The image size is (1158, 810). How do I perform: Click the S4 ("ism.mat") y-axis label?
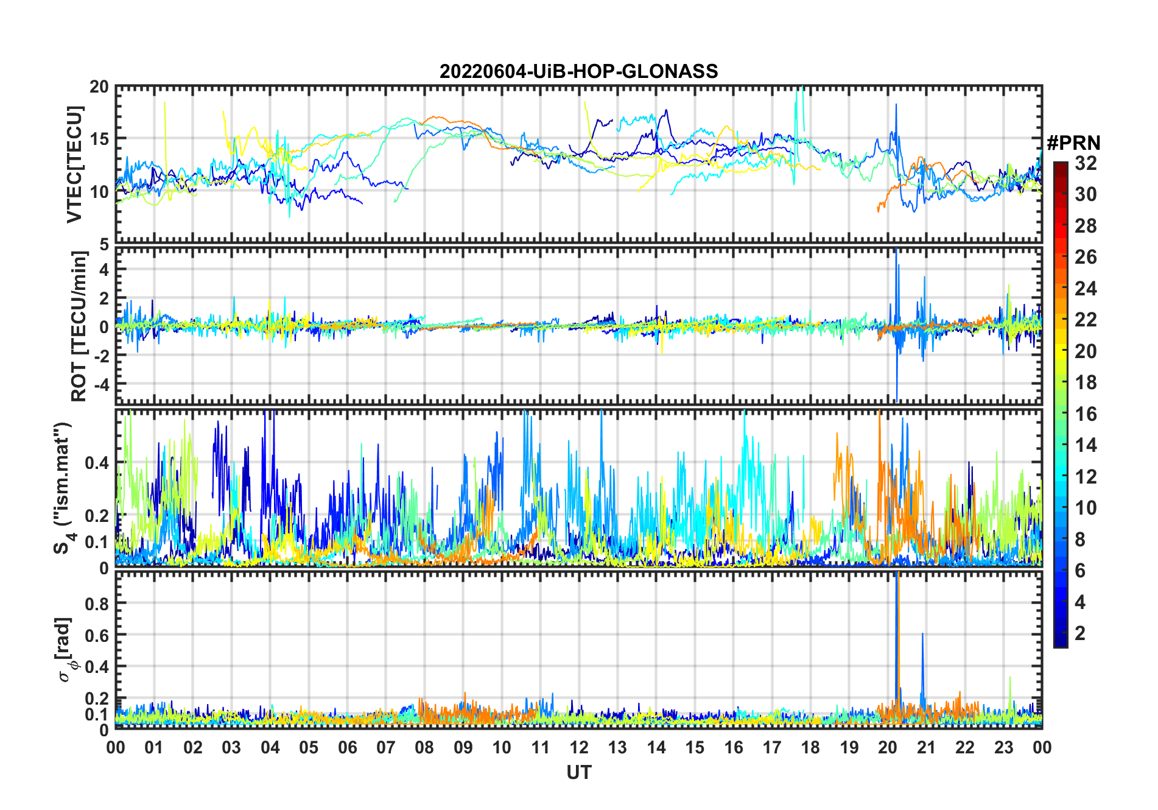coord(63,488)
